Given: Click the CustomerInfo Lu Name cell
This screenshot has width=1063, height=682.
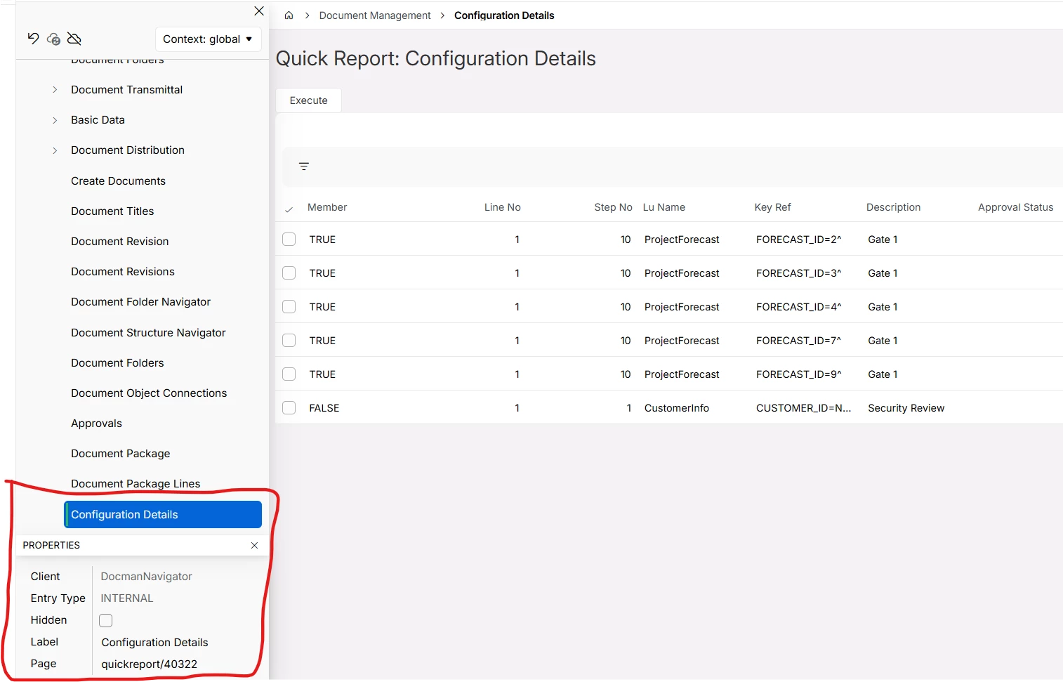Looking at the screenshot, I should pyautogui.click(x=677, y=408).
